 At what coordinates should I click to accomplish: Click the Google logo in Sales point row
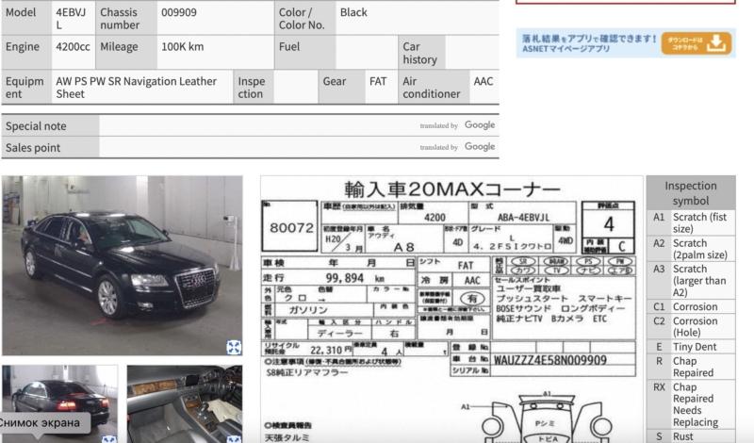(480, 147)
